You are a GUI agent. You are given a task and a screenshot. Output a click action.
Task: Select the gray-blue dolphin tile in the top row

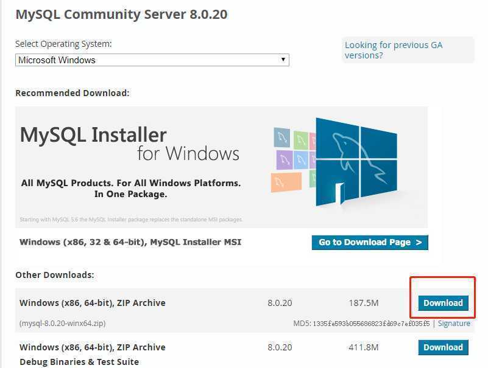click(281, 137)
